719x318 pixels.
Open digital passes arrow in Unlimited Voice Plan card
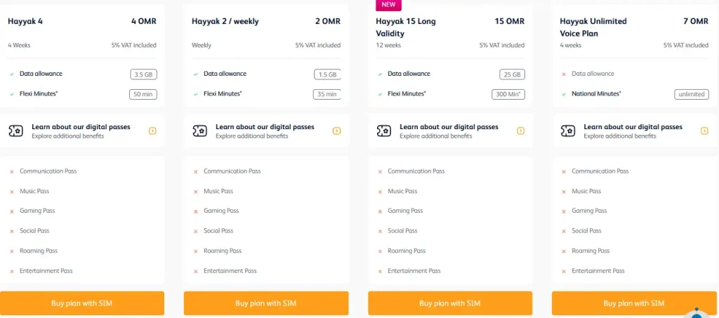tap(704, 131)
